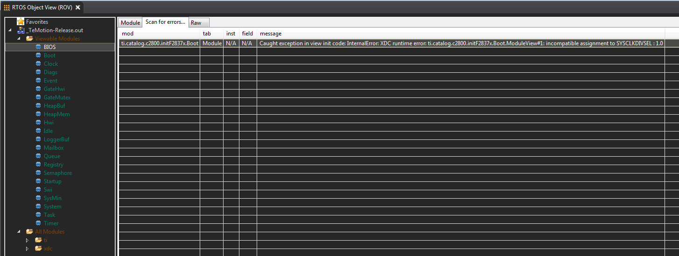
Task: Sort by the inst column header
Action: tap(231, 34)
